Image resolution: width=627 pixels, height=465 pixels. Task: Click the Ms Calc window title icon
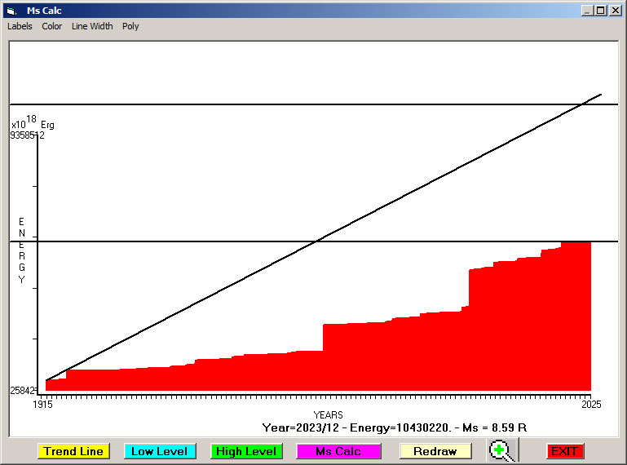pyautogui.click(x=11, y=11)
